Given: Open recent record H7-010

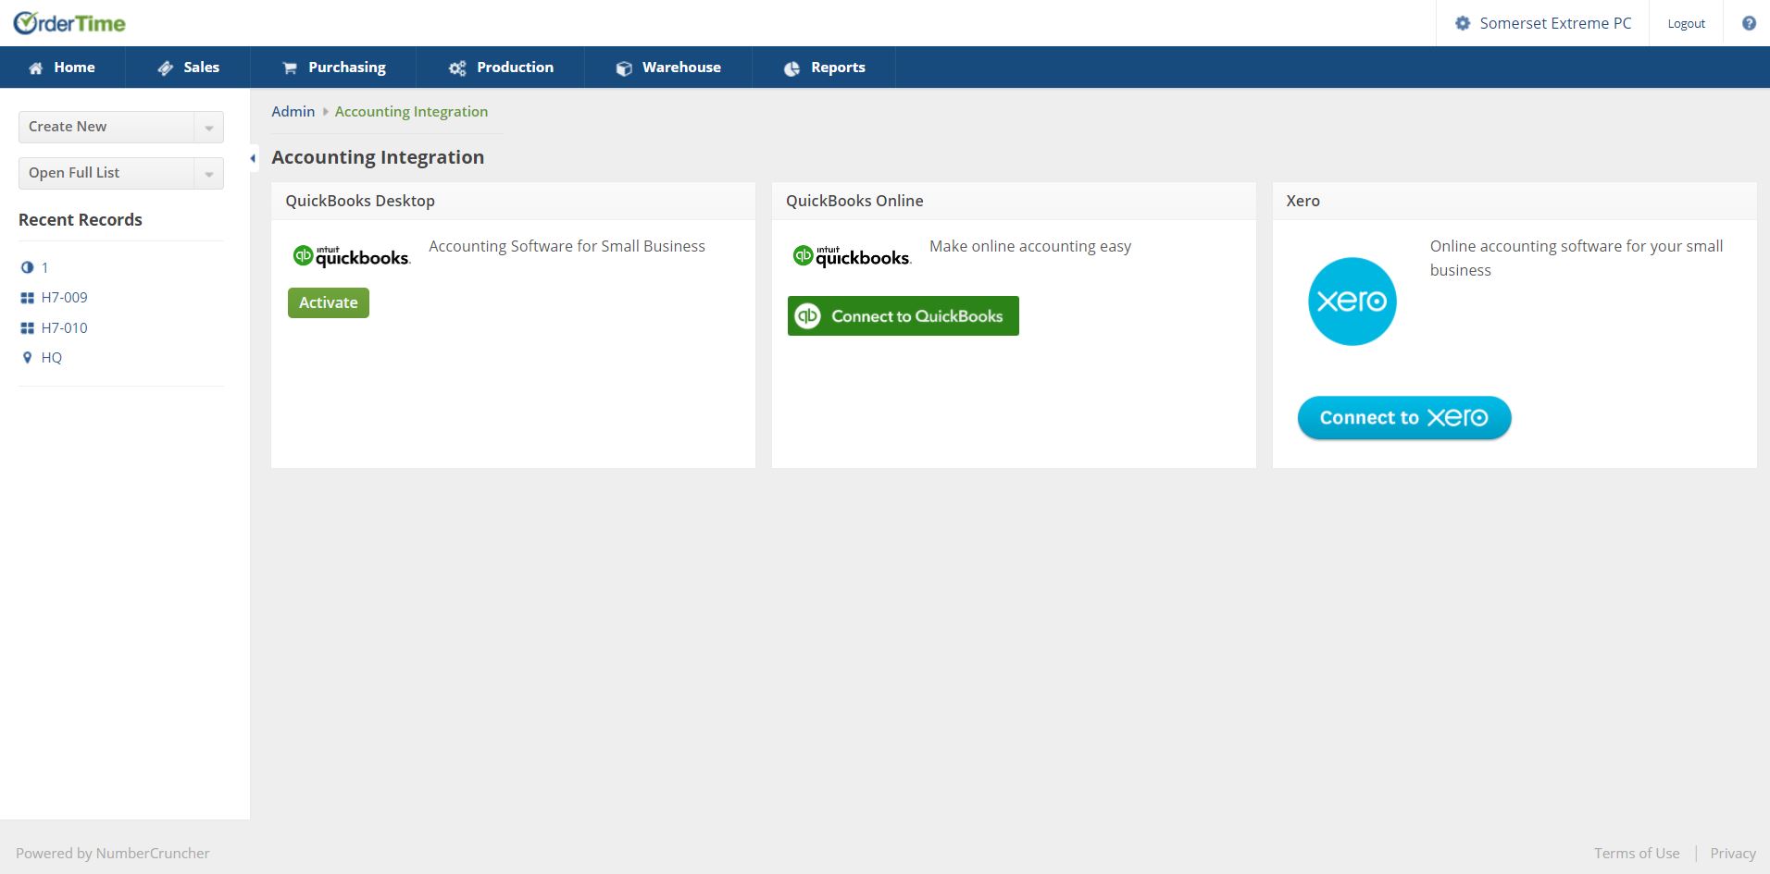Looking at the screenshot, I should pyautogui.click(x=65, y=328).
